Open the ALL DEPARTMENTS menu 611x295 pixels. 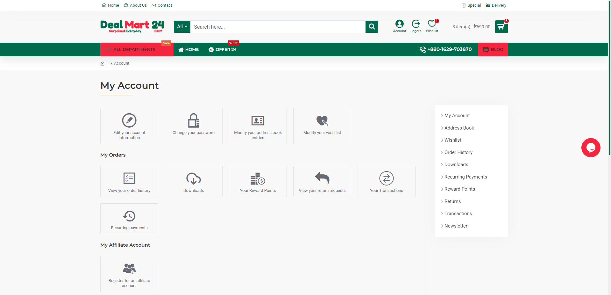point(137,49)
